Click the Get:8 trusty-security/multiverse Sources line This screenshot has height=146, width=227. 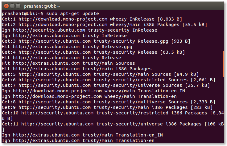pos(109,102)
